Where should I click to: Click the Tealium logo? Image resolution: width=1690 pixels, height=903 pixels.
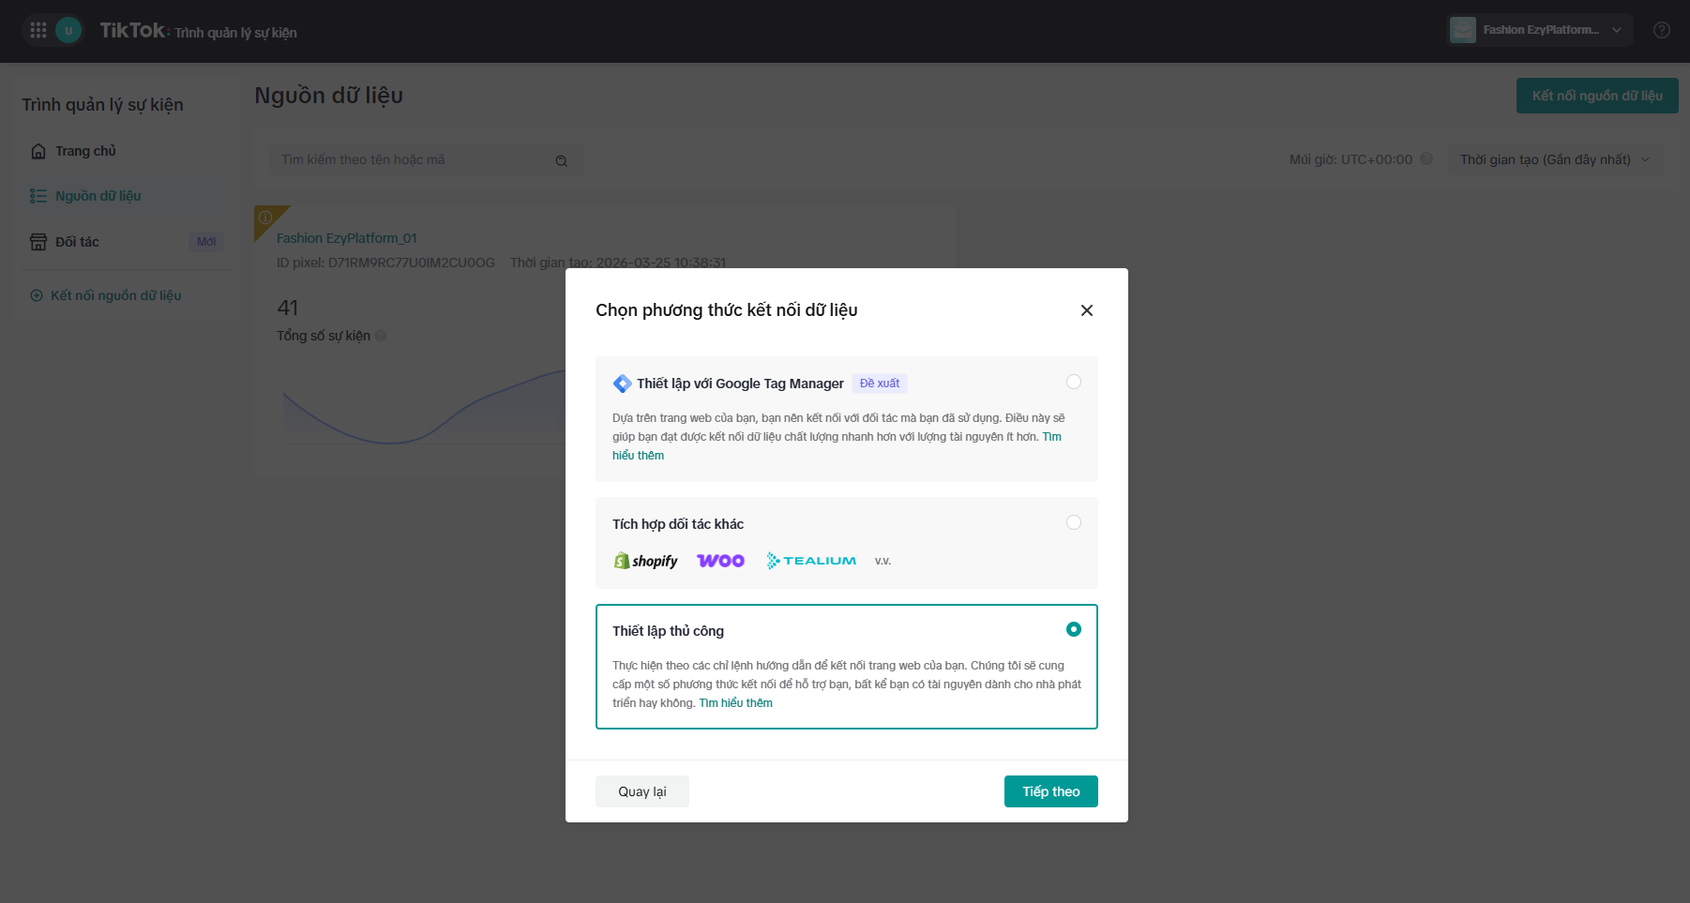811,561
